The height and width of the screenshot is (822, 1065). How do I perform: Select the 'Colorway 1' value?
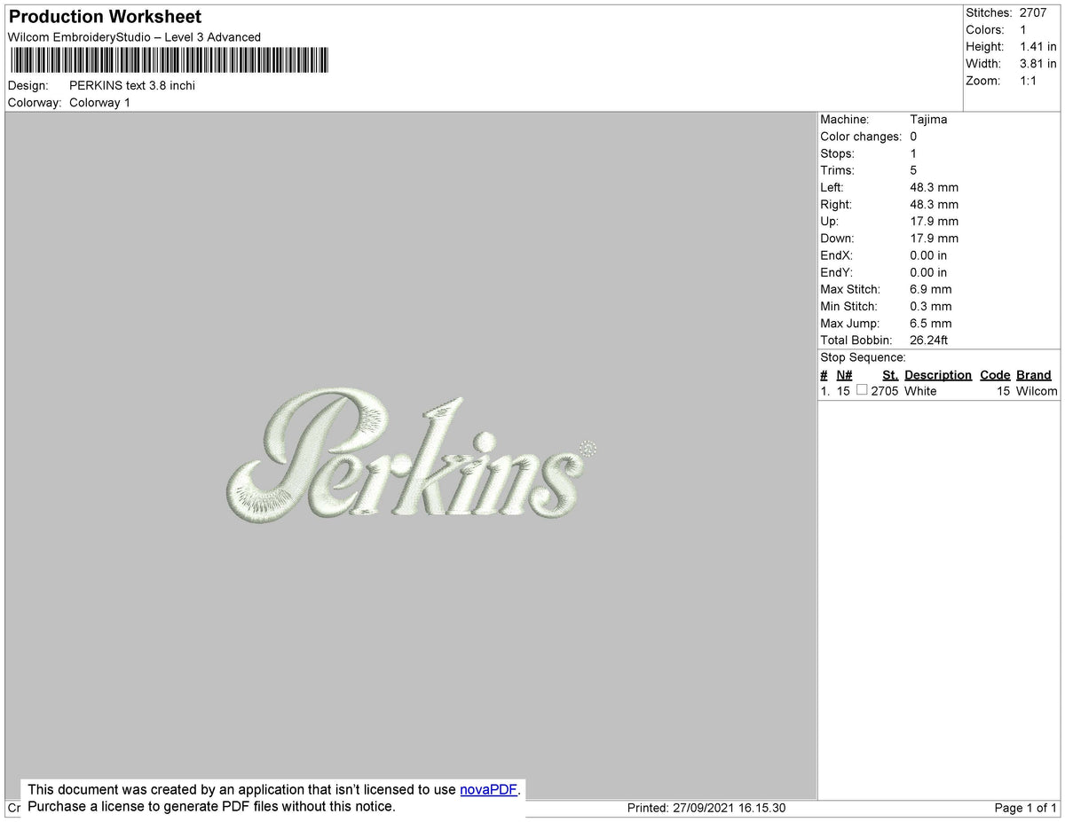point(99,103)
